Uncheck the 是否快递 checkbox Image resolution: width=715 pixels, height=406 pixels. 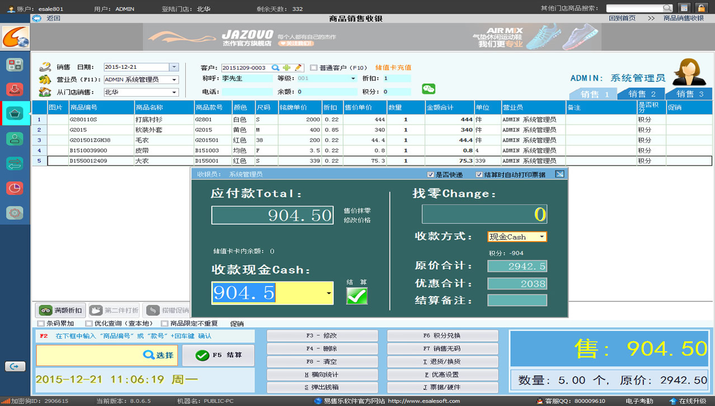click(430, 174)
